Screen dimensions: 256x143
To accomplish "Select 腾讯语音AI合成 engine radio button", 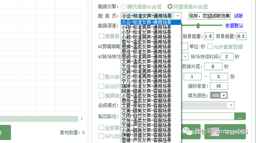I will coord(123,6).
